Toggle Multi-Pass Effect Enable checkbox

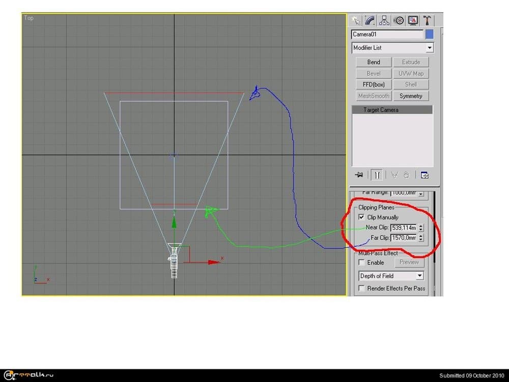361,262
